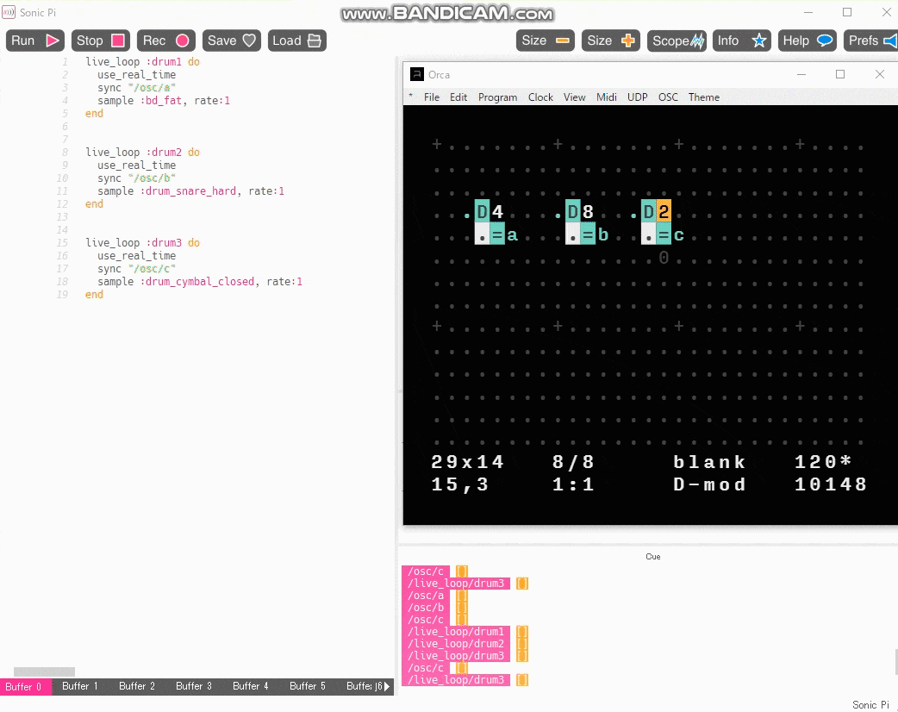Save the buffer using Save button

(231, 41)
